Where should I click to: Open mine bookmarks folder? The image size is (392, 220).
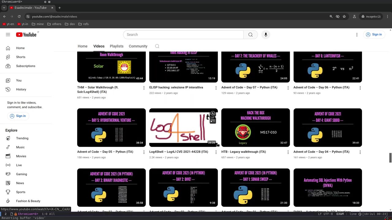[37, 24]
